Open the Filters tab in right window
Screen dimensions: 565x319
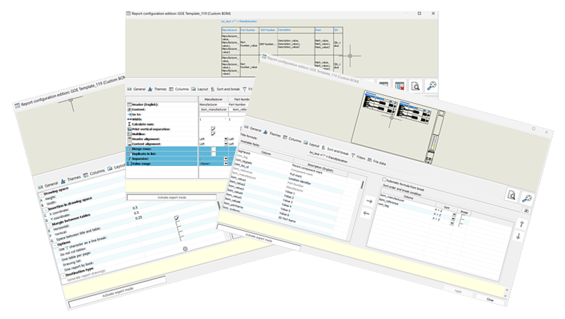click(x=358, y=156)
